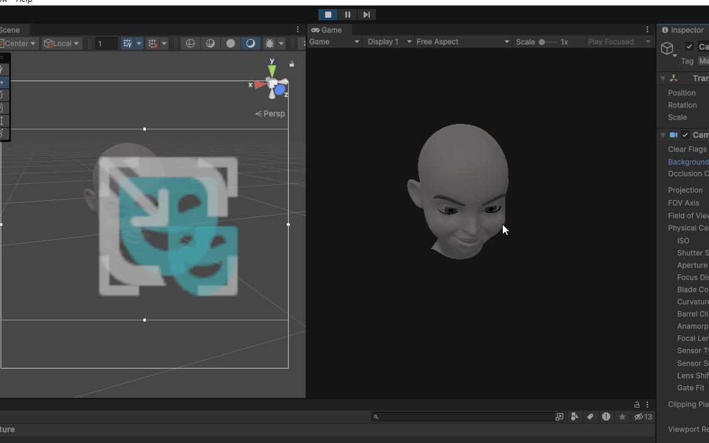Viewport: 709px width, 443px height.
Task: Toggle grid visibility in Scene view
Action: point(128,43)
